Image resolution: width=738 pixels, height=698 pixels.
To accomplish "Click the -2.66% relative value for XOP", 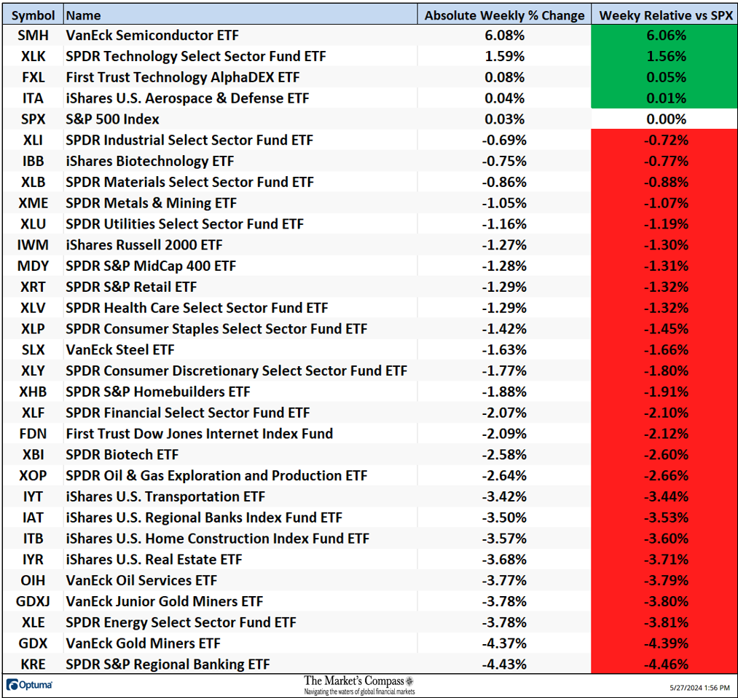I will (x=666, y=475).
